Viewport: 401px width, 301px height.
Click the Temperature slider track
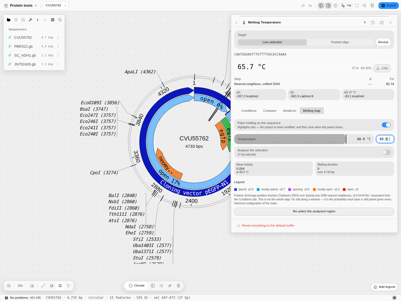(x=304, y=139)
